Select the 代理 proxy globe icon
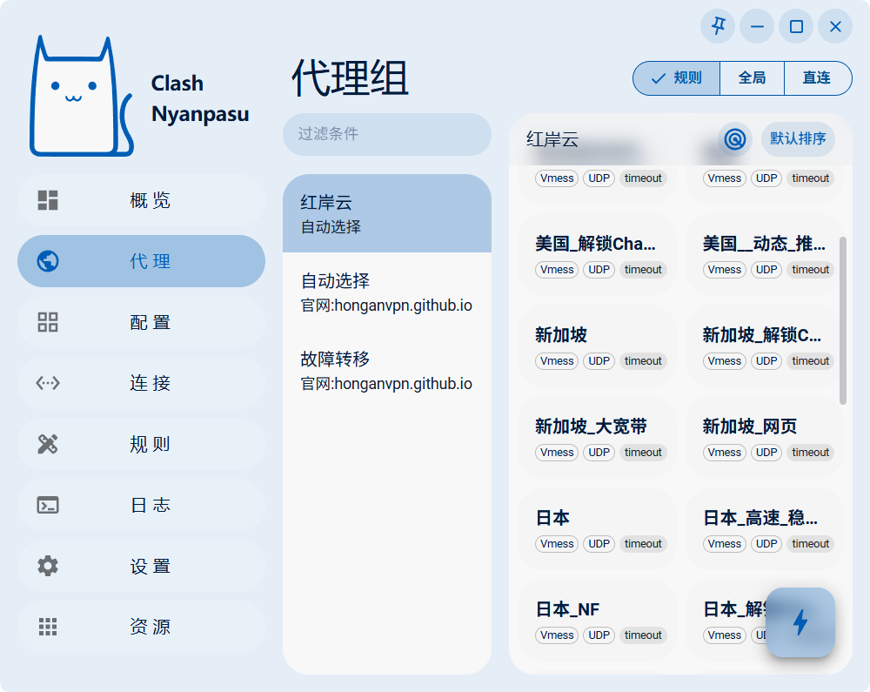Screen dimensions: 870x692 (47, 261)
